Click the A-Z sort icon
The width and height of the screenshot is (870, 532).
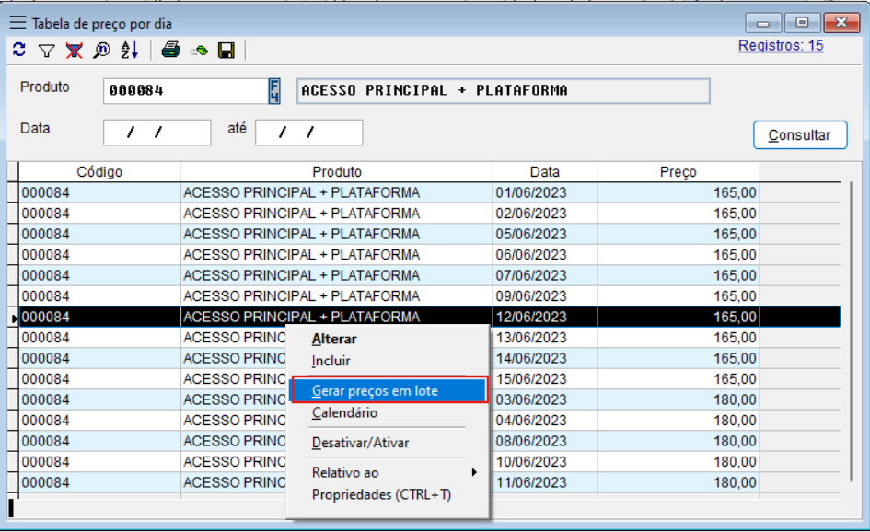[x=129, y=51]
